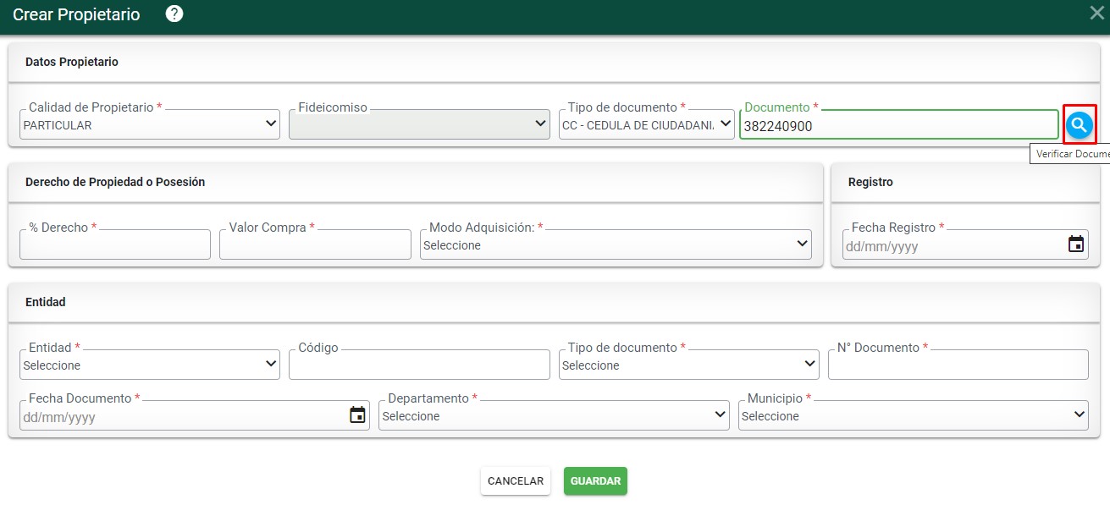
Task: Focus the % Derecho input field
Action: (115, 244)
